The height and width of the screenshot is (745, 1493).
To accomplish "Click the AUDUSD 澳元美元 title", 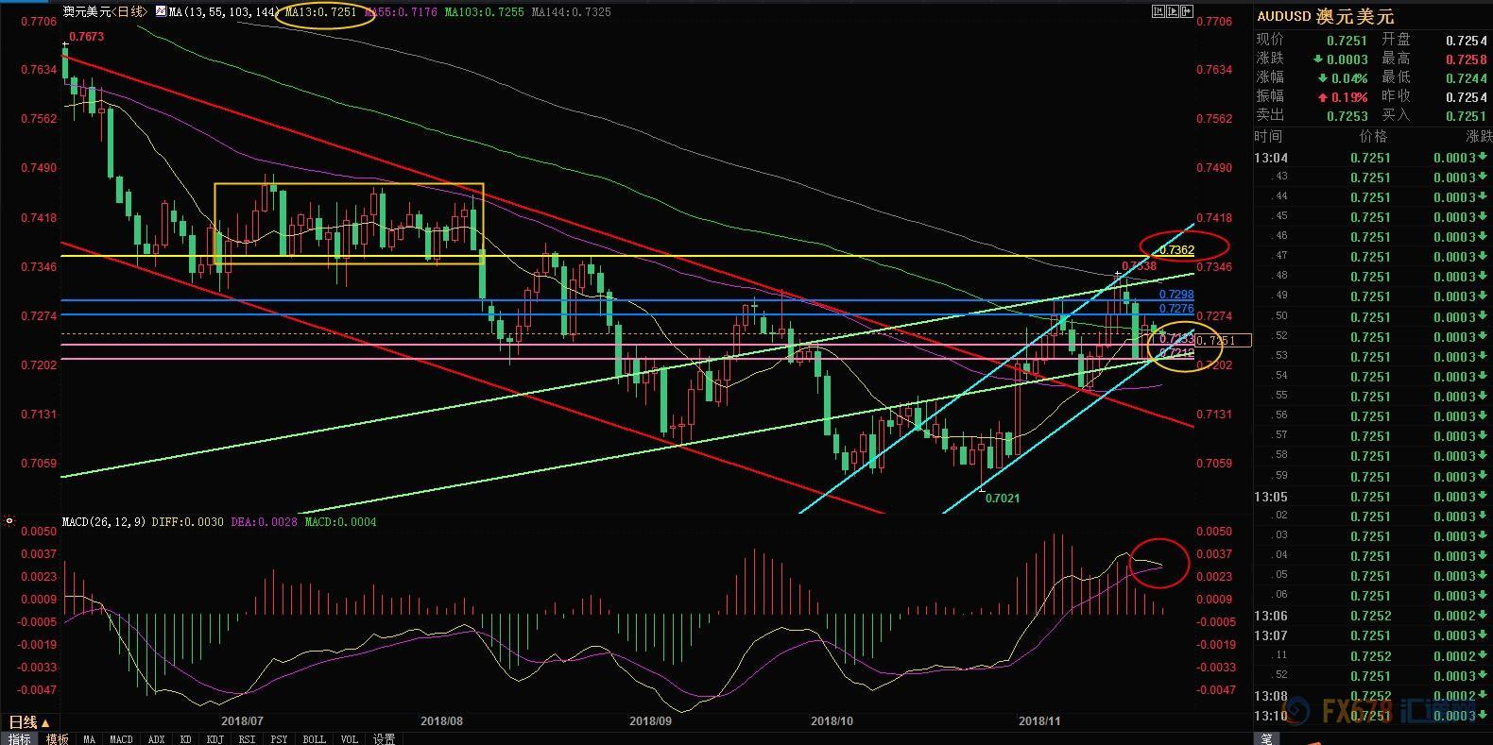I will pos(1325,16).
